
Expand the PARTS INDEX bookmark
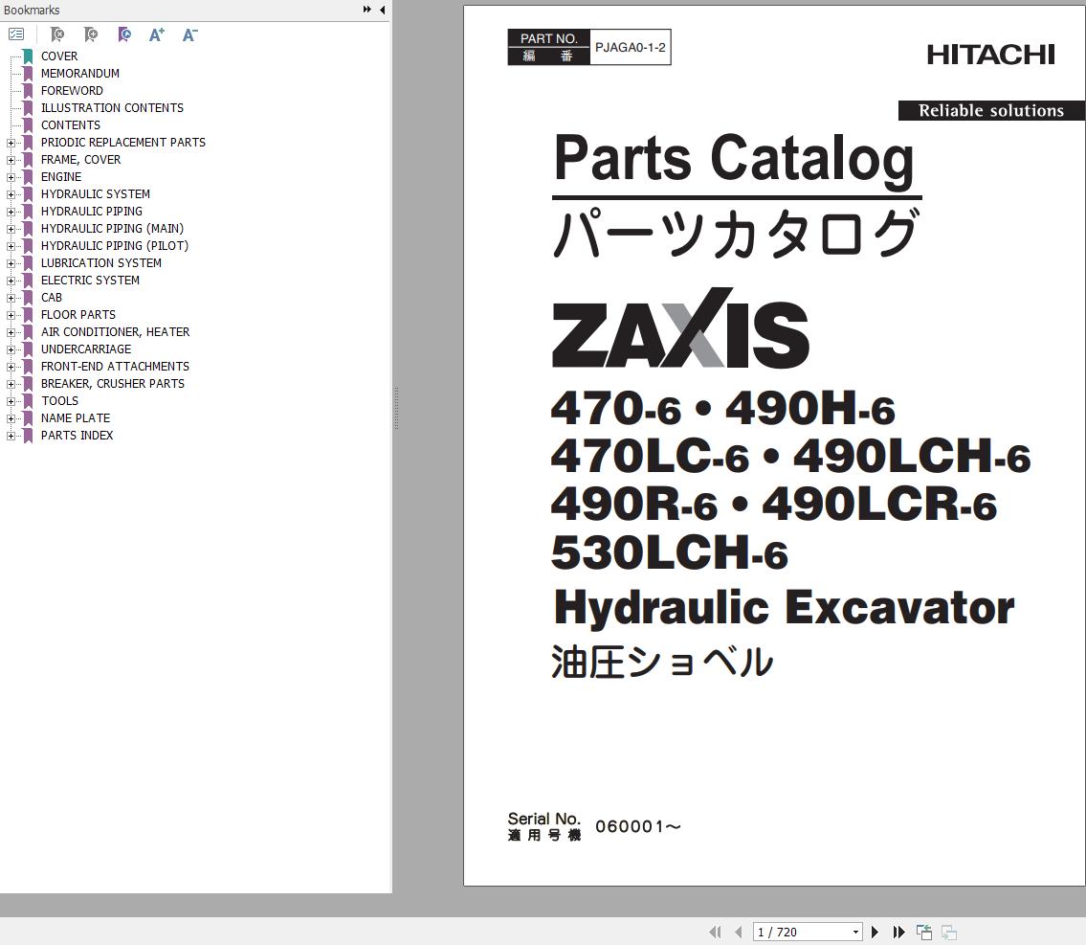(11, 436)
